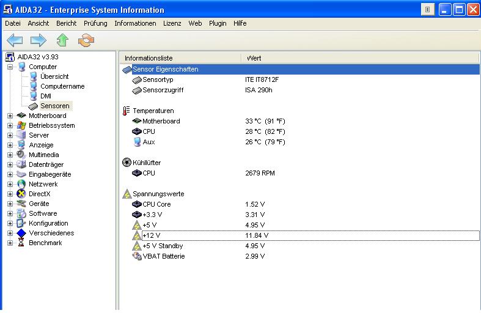Expand the Betriebssystem tree node

(x=10, y=125)
